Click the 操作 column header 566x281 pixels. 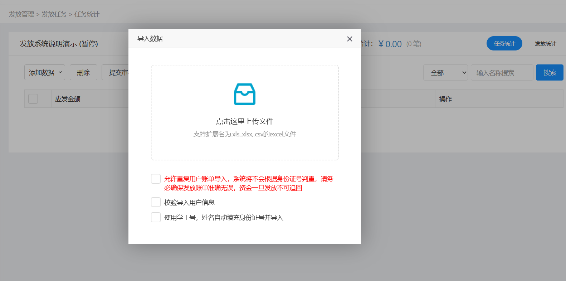tap(445, 99)
